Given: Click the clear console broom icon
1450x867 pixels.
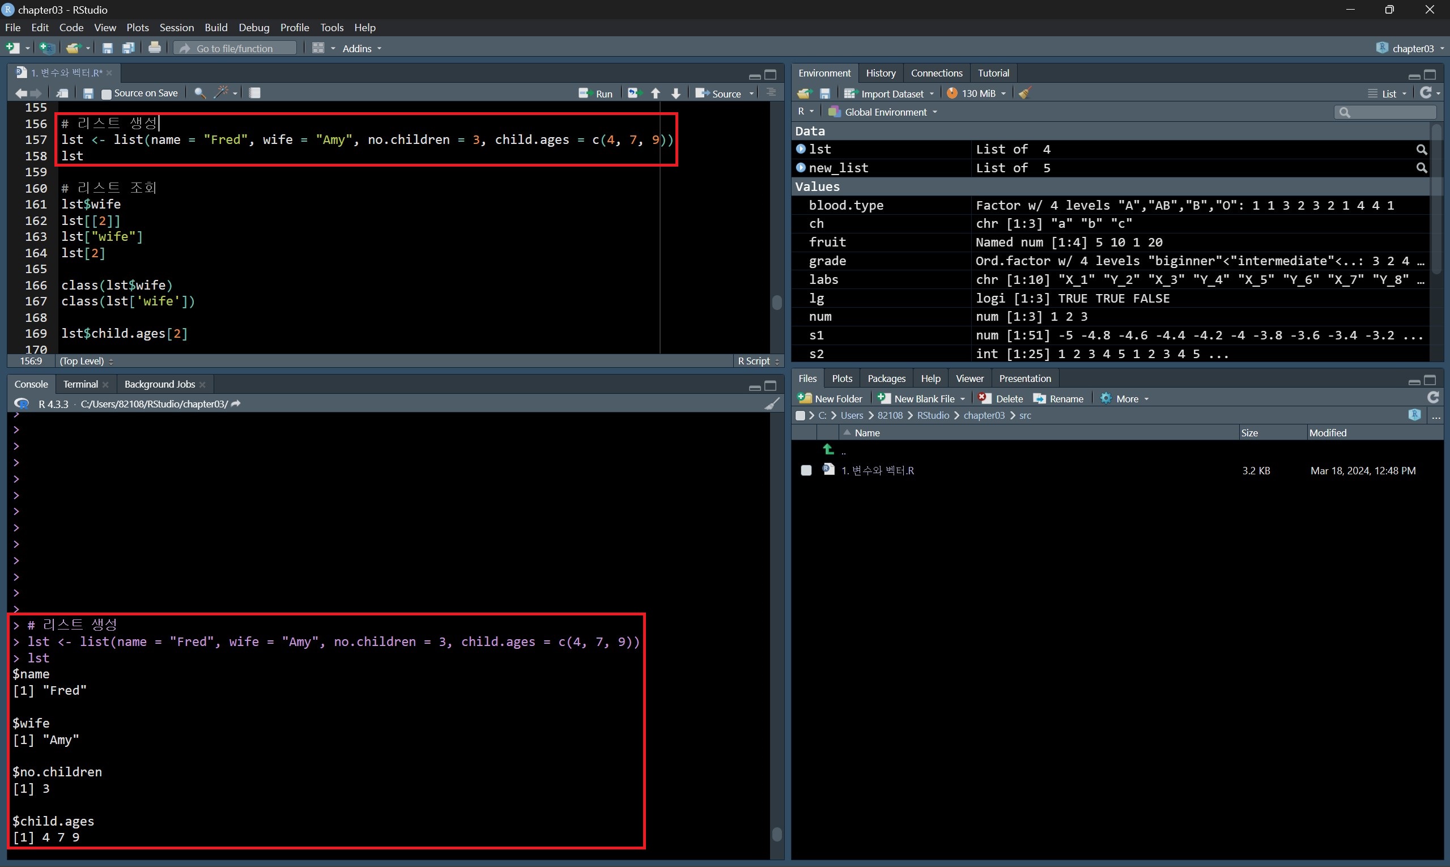Looking at the screenshot, I should [772, 403].
